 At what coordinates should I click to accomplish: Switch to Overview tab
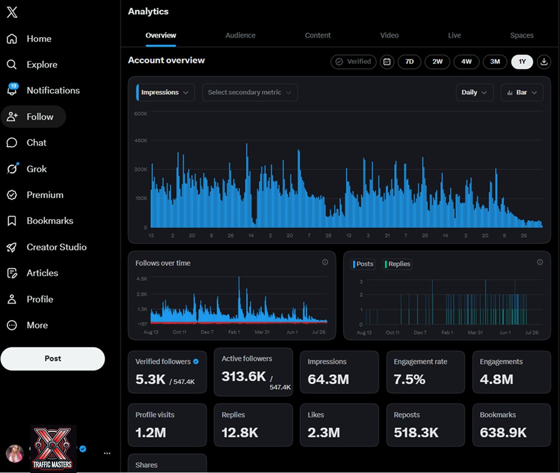[x=161, y=35]
